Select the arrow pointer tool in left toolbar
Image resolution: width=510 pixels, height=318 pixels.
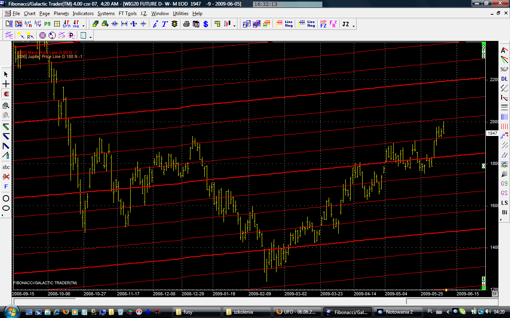[6, 74]
